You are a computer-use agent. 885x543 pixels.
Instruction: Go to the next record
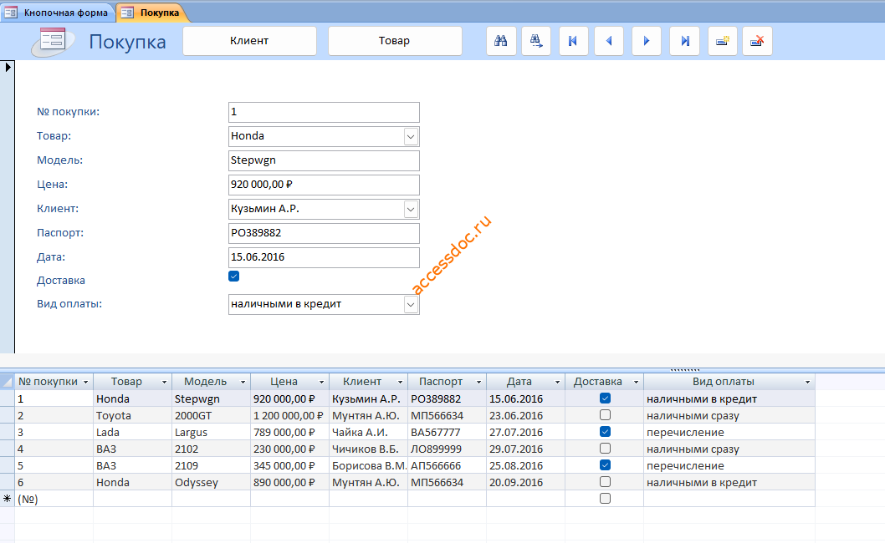[x=647, y=41]
